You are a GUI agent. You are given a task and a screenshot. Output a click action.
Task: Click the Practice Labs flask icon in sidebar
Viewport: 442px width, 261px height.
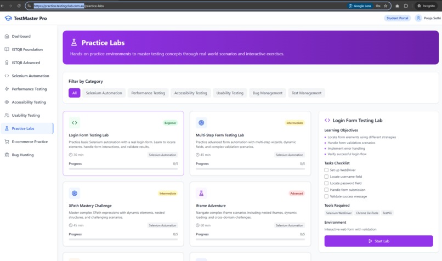tap(7, 128)
